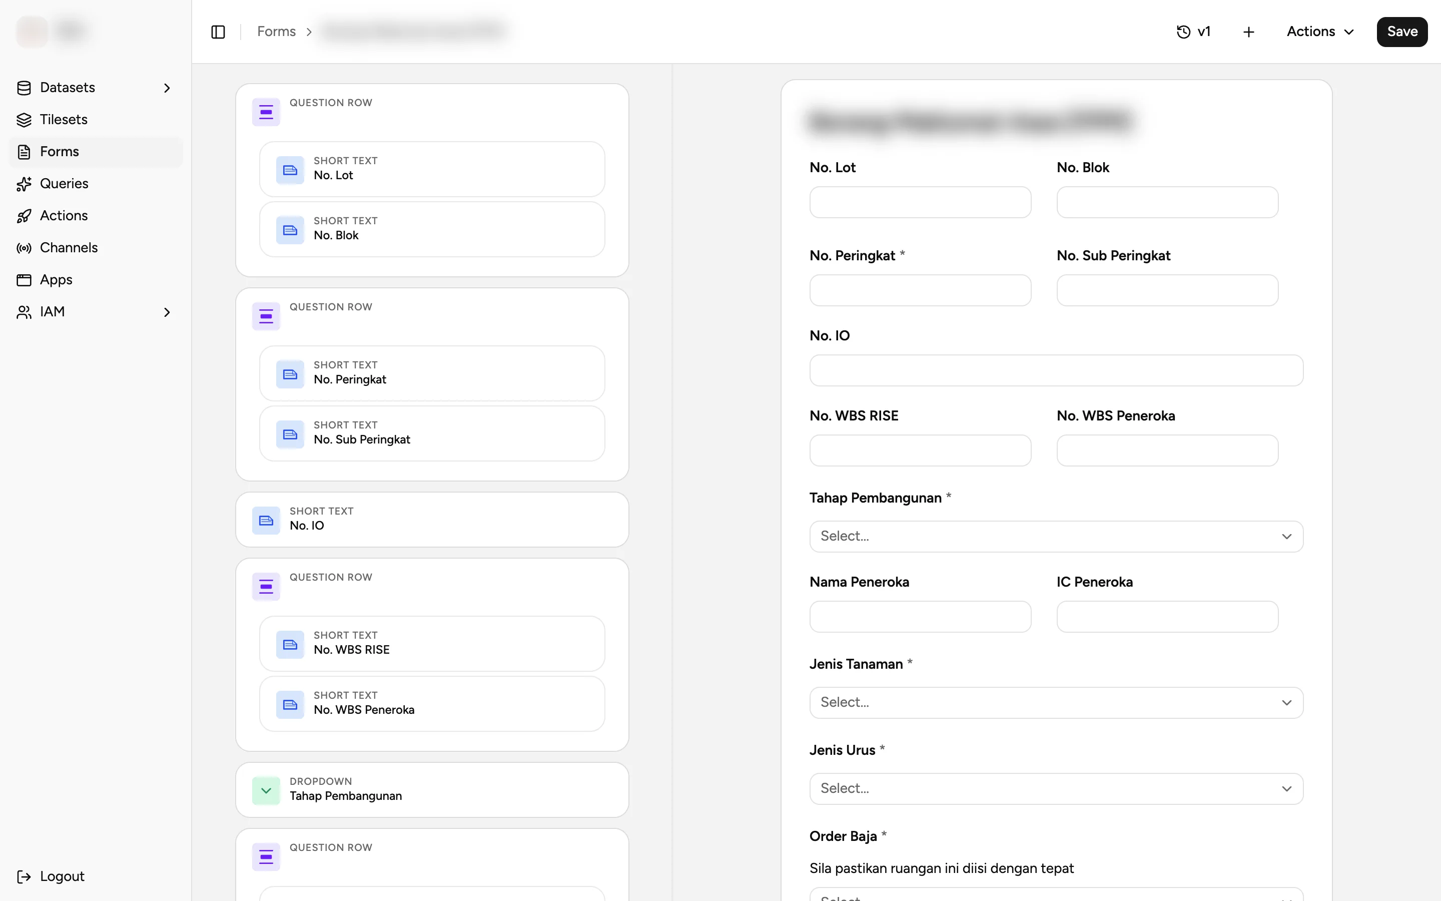
Task: Focus the No. Sub Peringkat preview input
Action: [1167, 290]
